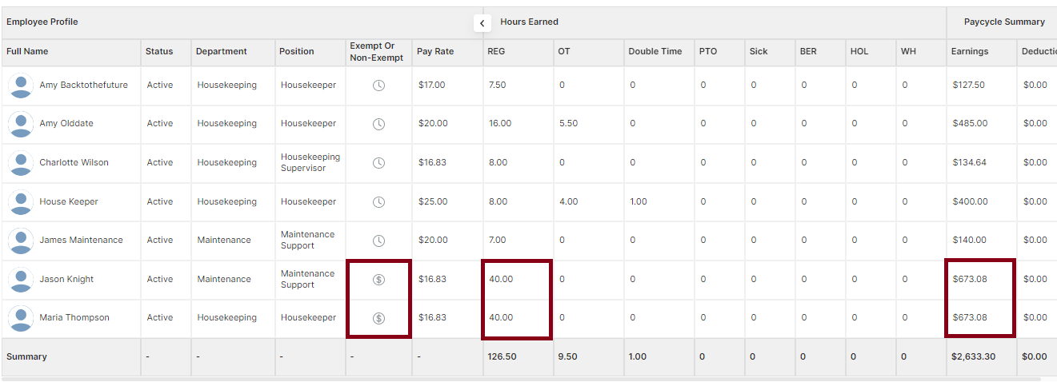
Task: Click House Keeper's clock non-exempt icon
Action: click(379, 201)
